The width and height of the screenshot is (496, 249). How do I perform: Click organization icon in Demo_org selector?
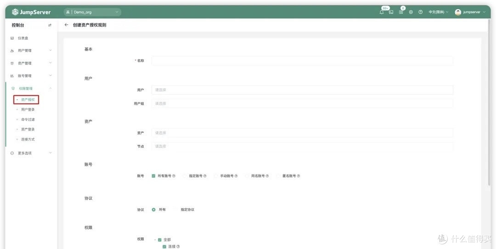click(68, 12)
